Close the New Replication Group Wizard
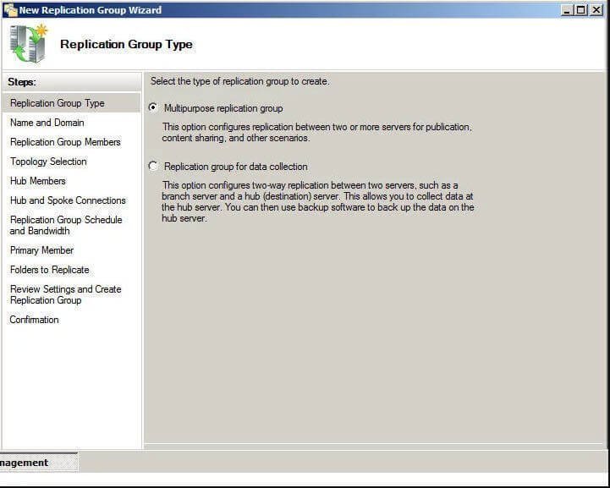The height and width of the screenshot is (488, 610). click(596, 10)
